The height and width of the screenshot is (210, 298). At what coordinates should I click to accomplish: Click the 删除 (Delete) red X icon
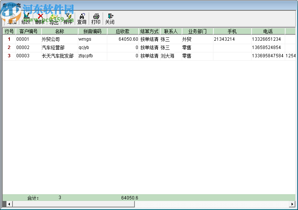[40, 16]
